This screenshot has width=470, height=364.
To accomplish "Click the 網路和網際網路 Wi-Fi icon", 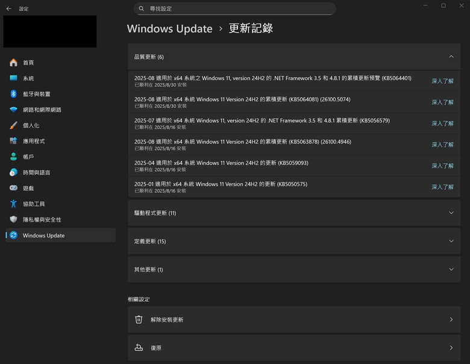I will pyautogui.click(x=13, y=110).
